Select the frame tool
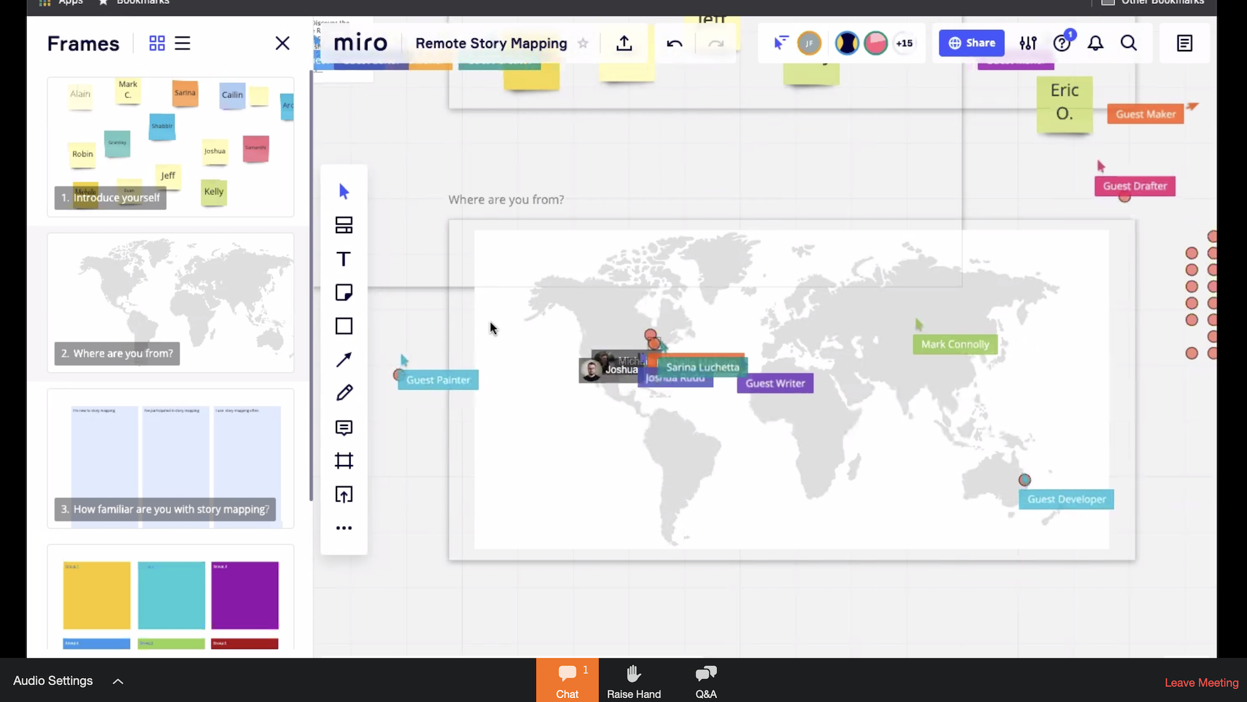 (344, 461)
